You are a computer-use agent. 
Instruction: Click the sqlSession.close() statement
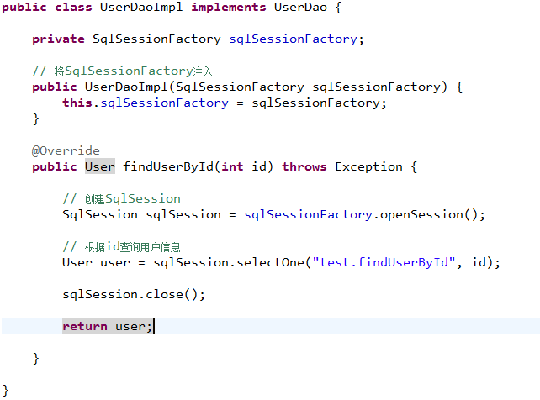[134, 294]
